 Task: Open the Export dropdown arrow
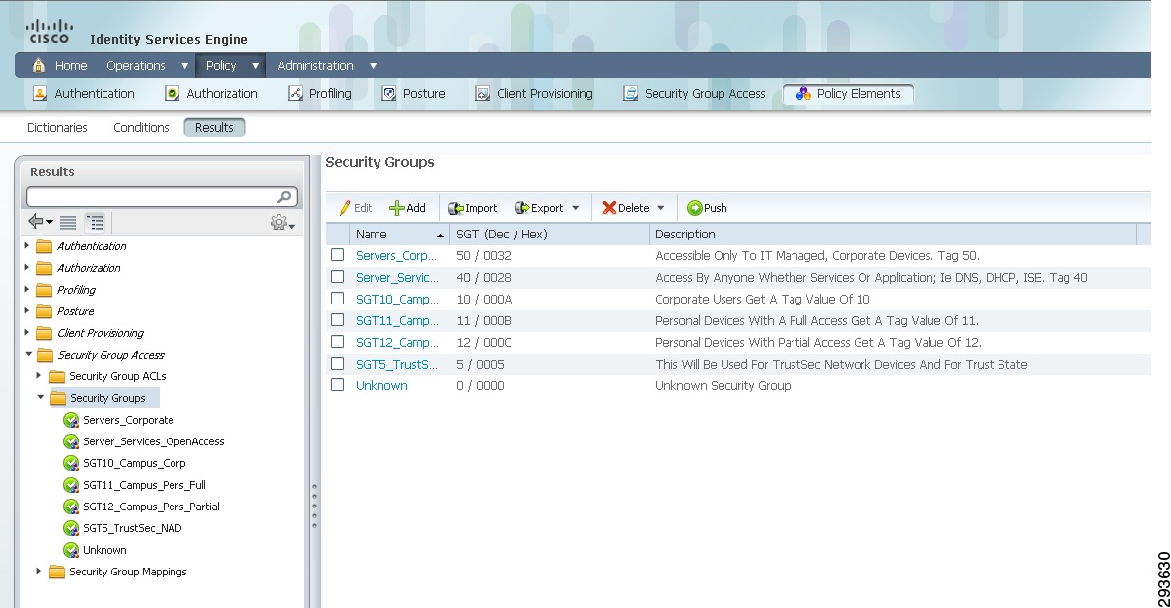575,208
